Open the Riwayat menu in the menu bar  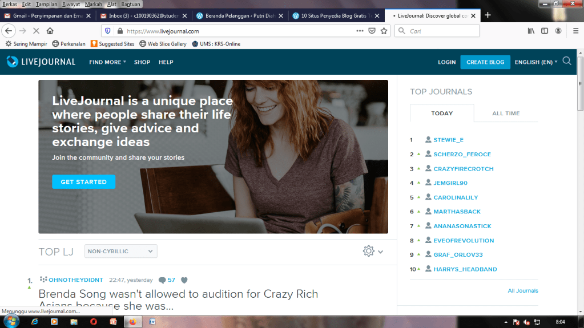(x=71, y=4)
